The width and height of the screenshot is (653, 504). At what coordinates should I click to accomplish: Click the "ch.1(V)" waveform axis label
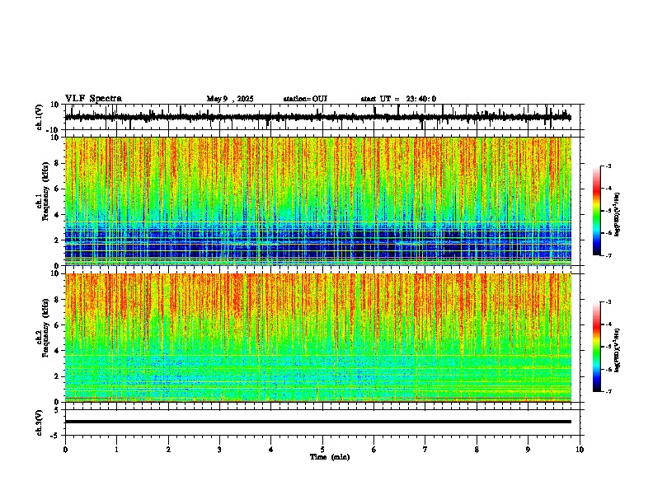pos(40,117)
